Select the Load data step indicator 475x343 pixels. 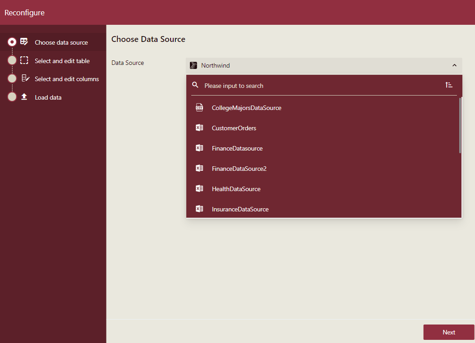(x=12, y=97)
